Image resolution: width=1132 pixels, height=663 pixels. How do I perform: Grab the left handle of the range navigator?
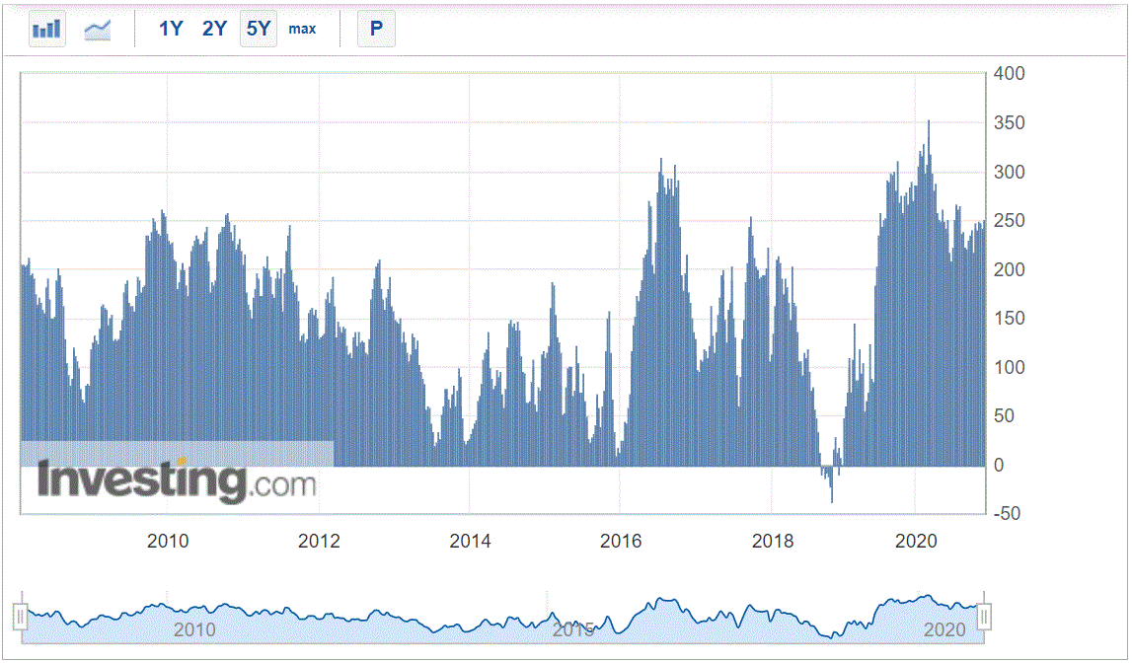[x=19, y=617]
